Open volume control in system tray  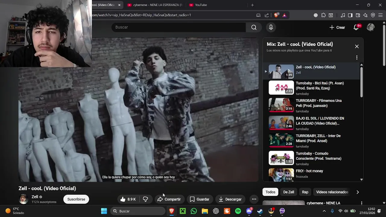[x=346, y=211]
